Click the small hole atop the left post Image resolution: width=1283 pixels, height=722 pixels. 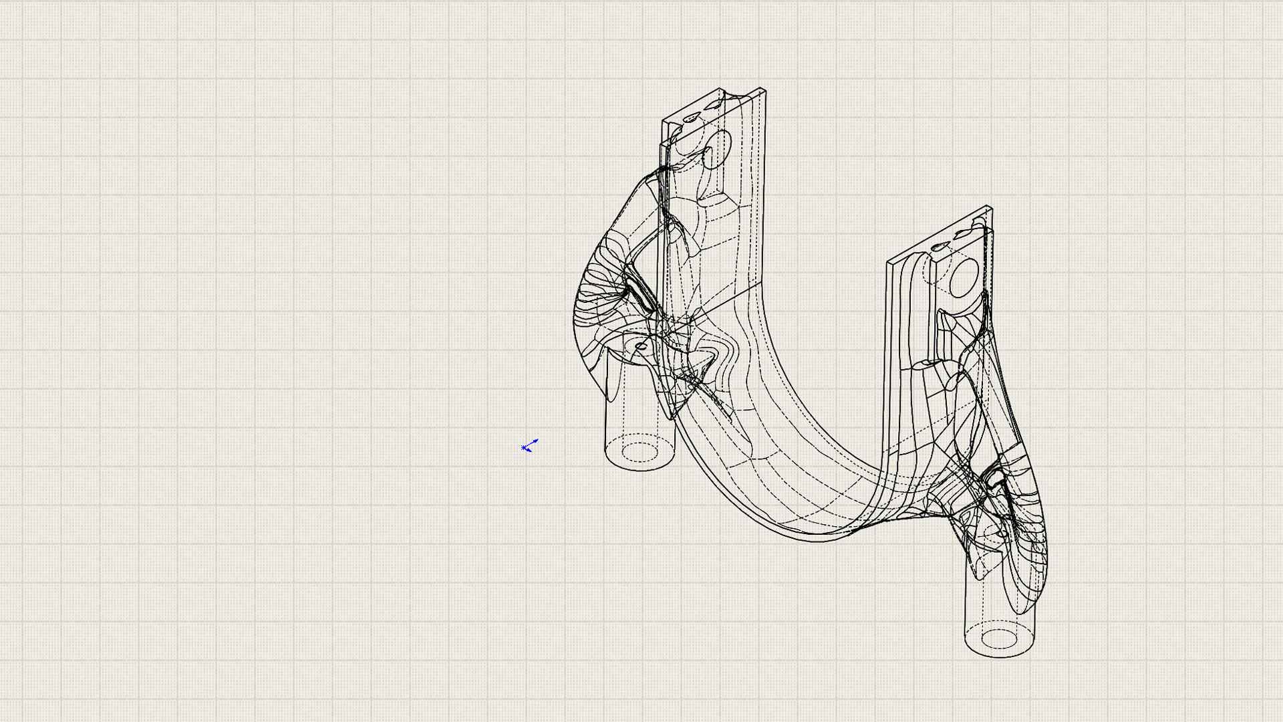coord(641,346)
